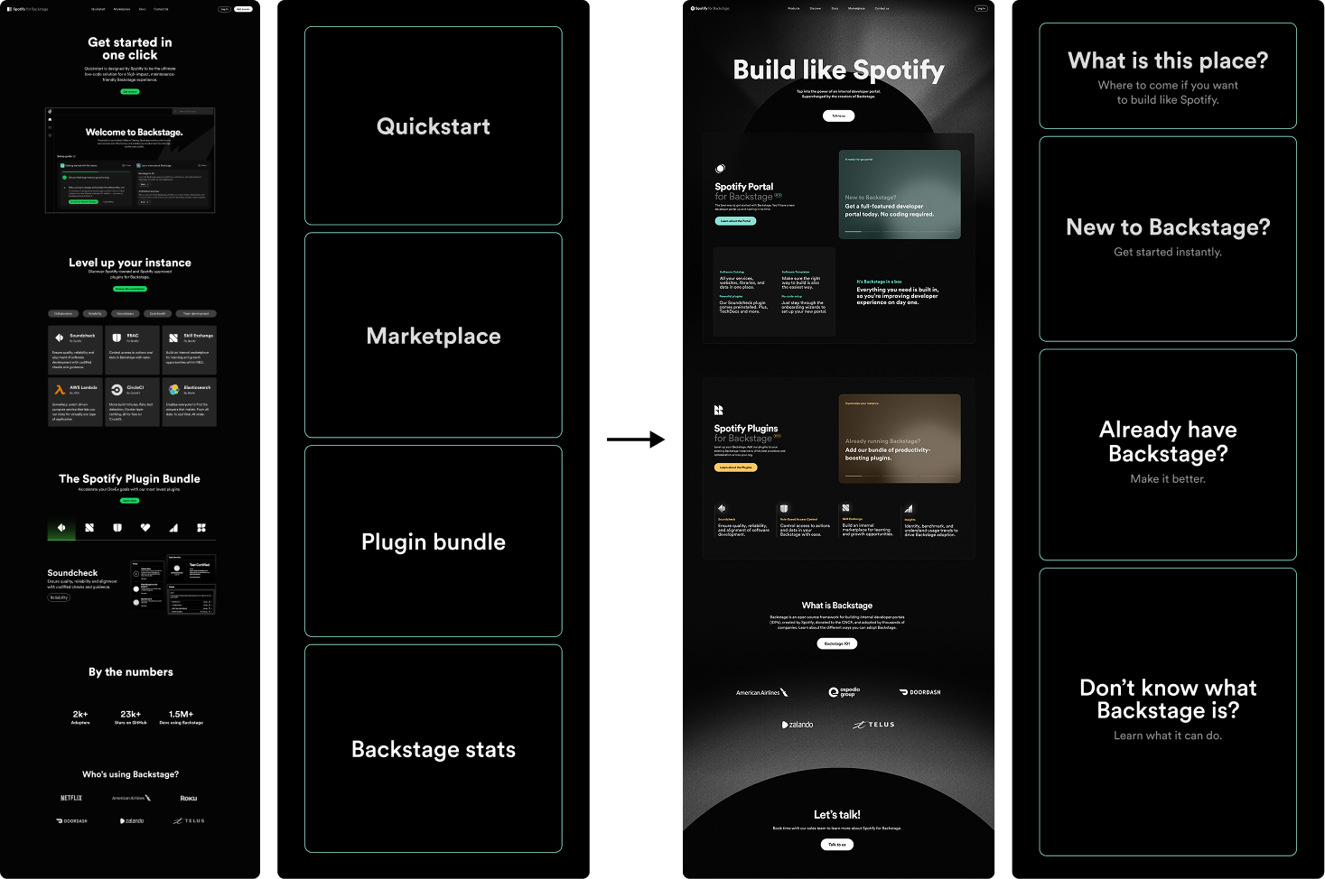Click the Learn about the Plugins yellow button

coord(736,467)
